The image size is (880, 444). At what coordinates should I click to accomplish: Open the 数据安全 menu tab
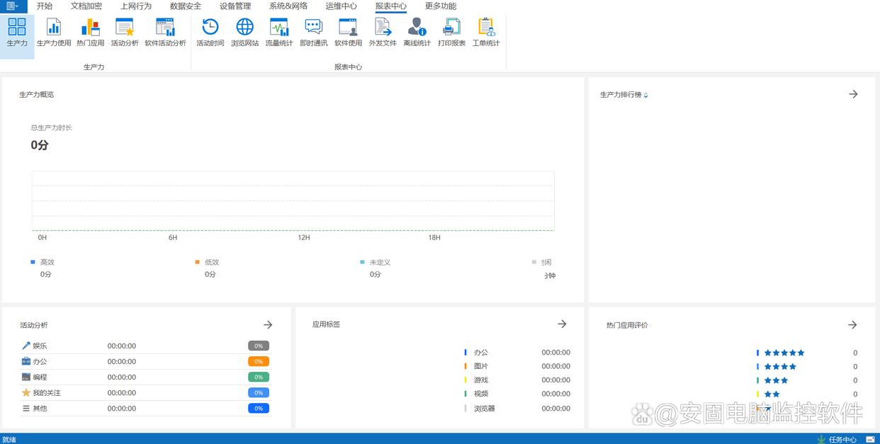(x=186, y=6)
